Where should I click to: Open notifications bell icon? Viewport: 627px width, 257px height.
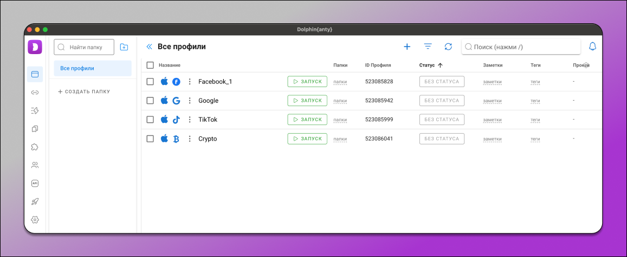pos(592,47)
